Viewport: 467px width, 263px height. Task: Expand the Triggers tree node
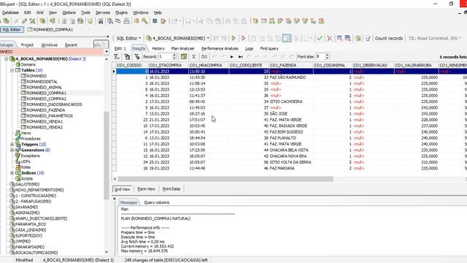(12, 145)
